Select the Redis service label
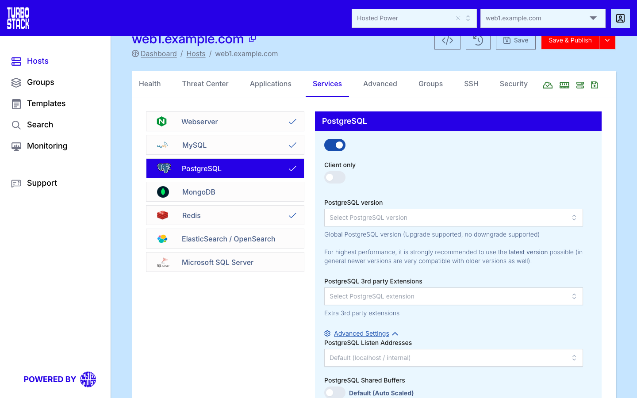 click(x=192, y=215)
